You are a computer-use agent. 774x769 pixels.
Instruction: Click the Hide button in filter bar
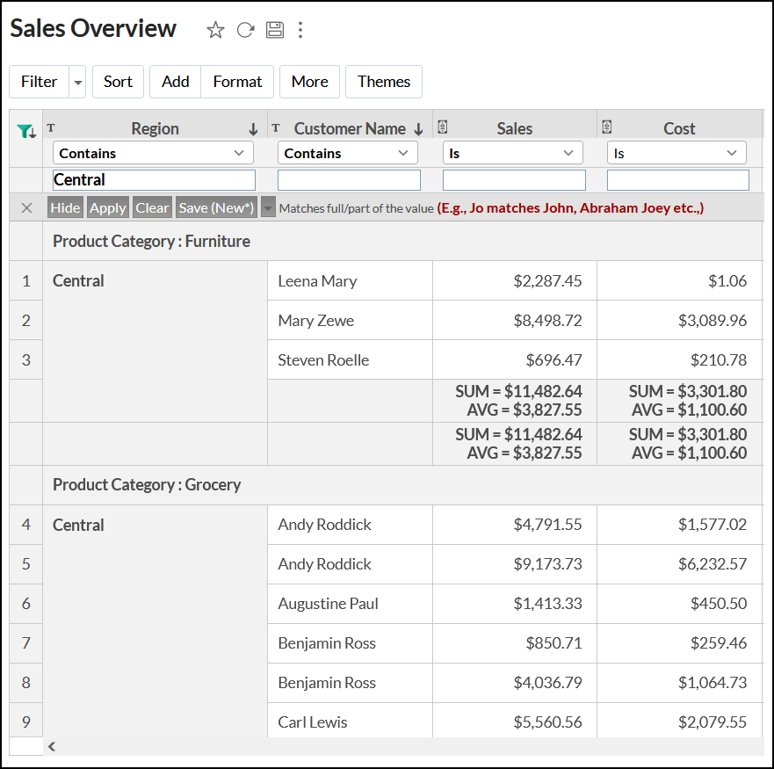pyautogui.click(x=65, y=208)
